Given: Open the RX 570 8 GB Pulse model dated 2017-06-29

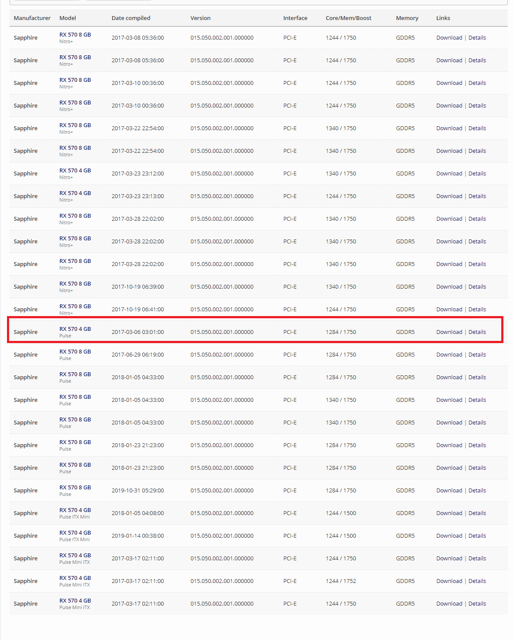Looking at the screenshot, I should (x=75, y=351).
